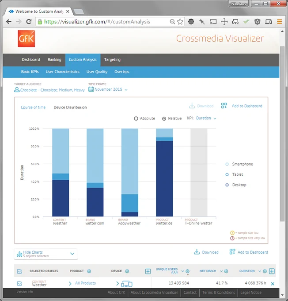
Task: Click plus icon after Duration column
Action: [272, 271]
